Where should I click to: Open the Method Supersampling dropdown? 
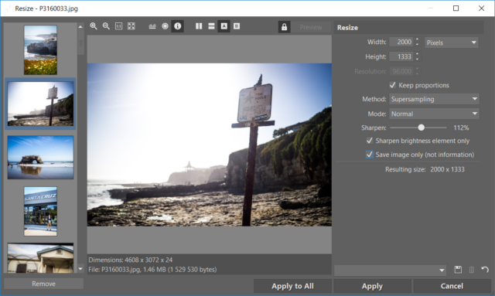coord(434,99)
